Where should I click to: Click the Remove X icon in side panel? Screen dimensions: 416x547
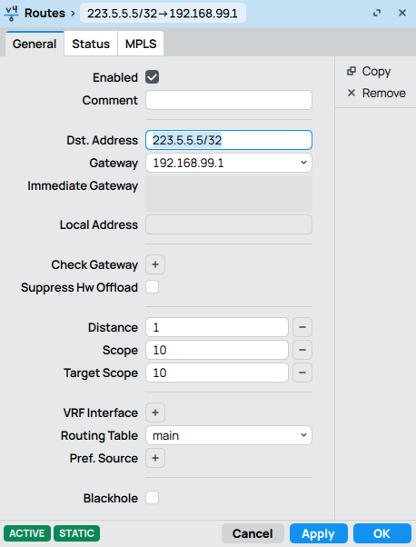click(352, 93)
